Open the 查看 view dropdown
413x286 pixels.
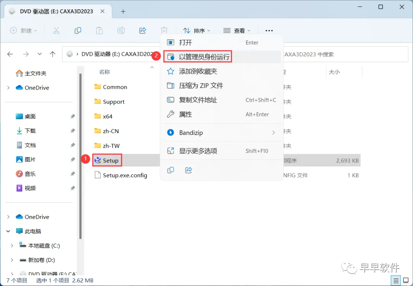point(237,31)
